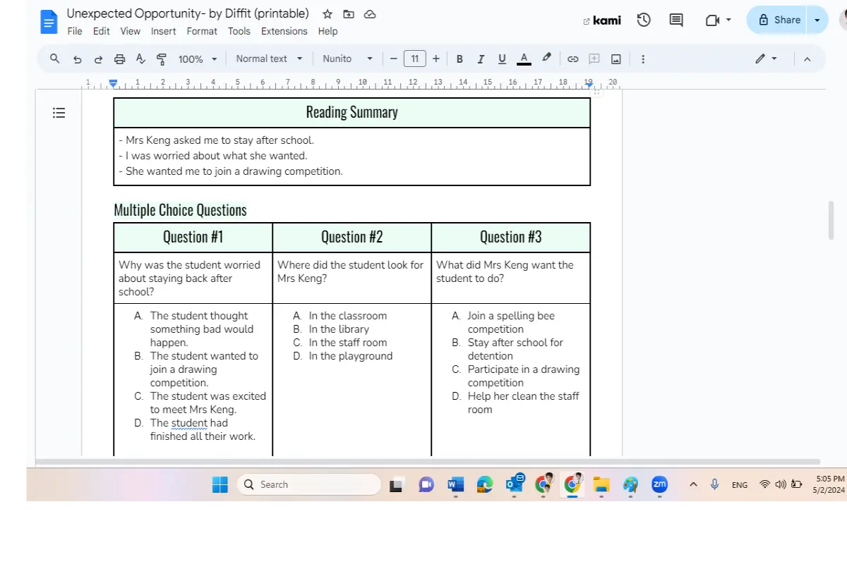The image size is (847, 564).
Task: Click answer 'In the staff room'
Action: click(x=348, y=343)
